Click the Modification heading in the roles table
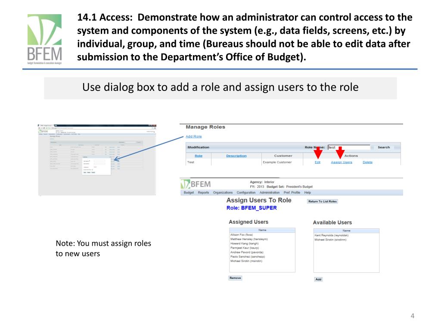441x331 pixels. click(x=198, y=147)
